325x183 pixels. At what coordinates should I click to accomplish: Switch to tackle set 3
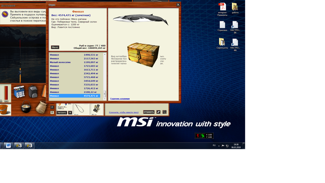click(x=52, y=112)
